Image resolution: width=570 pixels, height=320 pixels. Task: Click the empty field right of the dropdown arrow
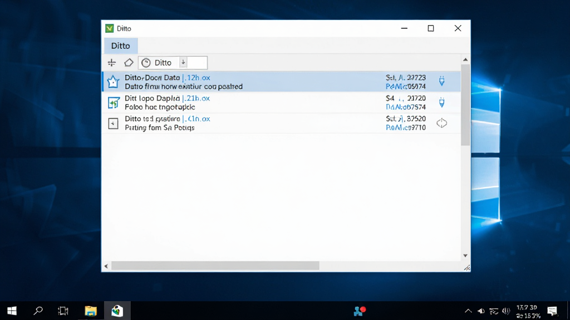(x=197, y=62)
